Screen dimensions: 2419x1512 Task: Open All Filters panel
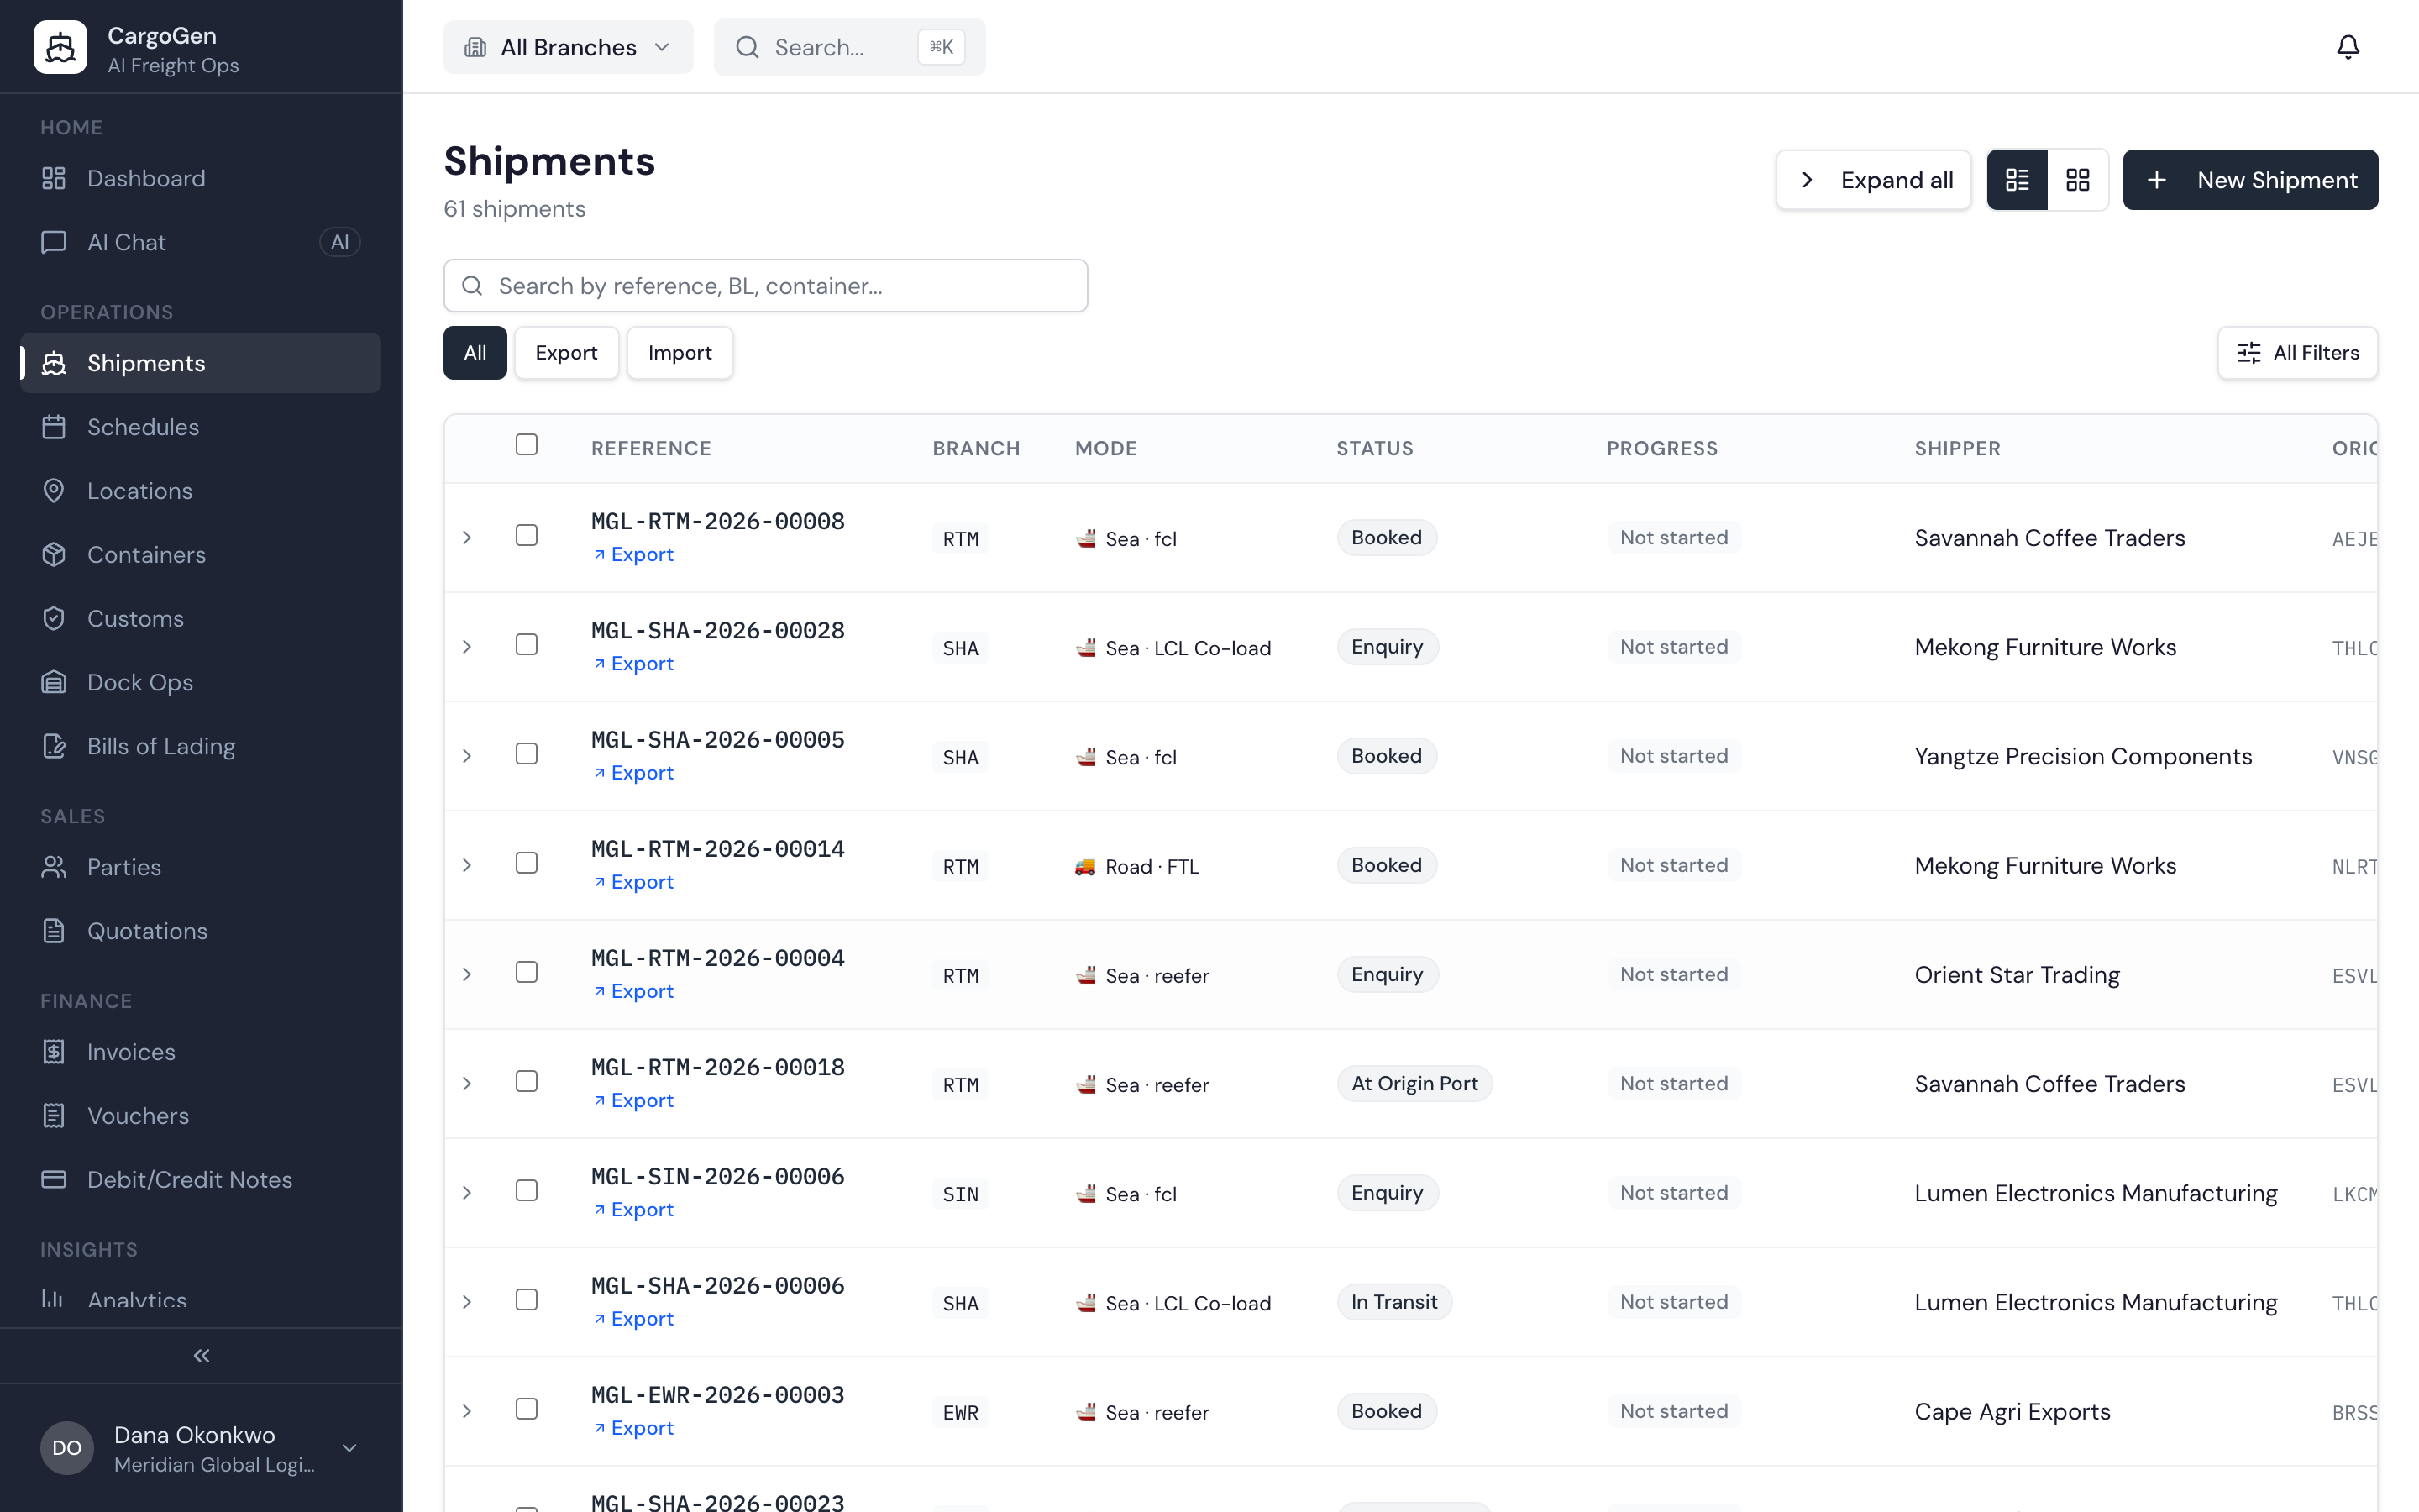2297,353
